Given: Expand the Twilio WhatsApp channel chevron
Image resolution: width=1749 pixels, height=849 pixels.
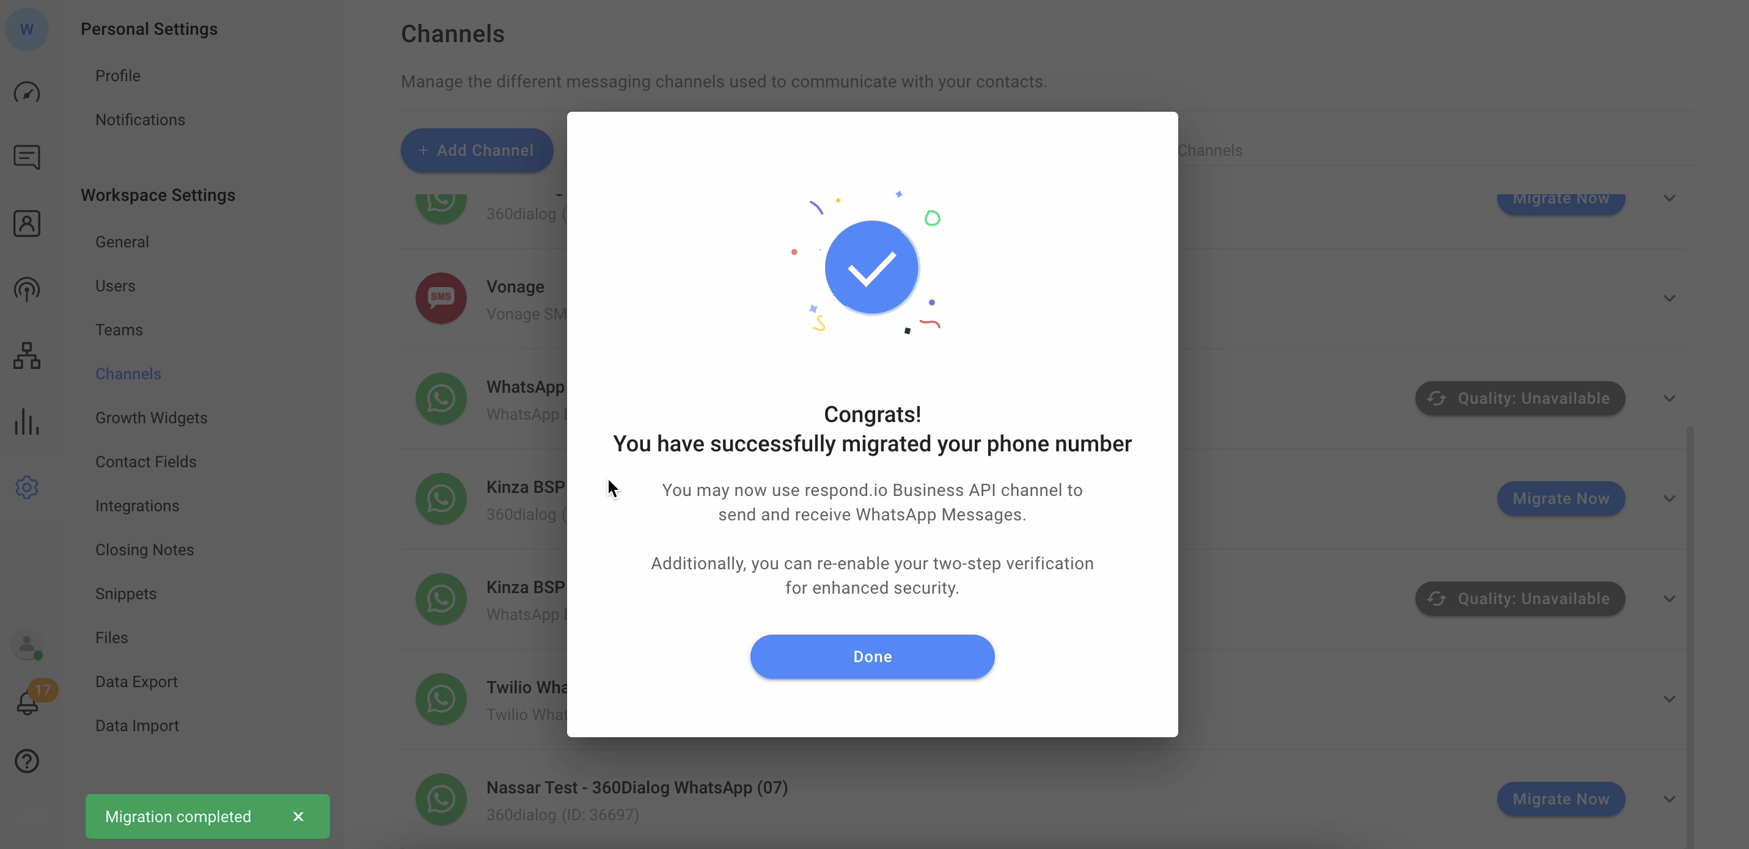Looking at the screenshot, I should [1670, 699].
